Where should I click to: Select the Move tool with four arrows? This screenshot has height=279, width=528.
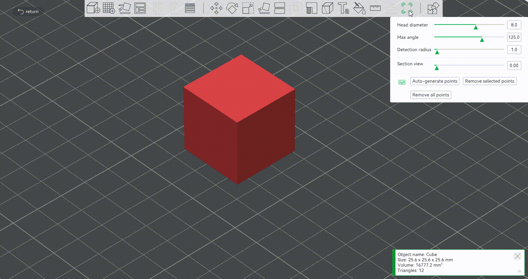pyautogui.click(x=216, y=8)
